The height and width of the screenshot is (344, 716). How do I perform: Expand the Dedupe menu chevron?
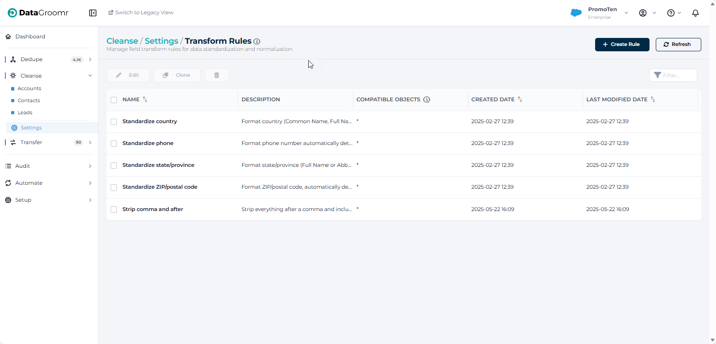(x=90, y=59)
